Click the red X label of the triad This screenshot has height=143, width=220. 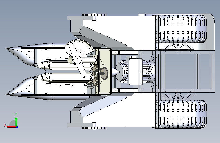[5, 125]
